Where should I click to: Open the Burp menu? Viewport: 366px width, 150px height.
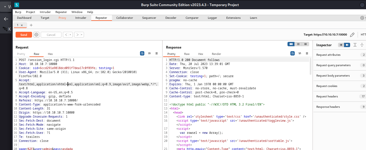pyautogui.click(x=18, y=12)
